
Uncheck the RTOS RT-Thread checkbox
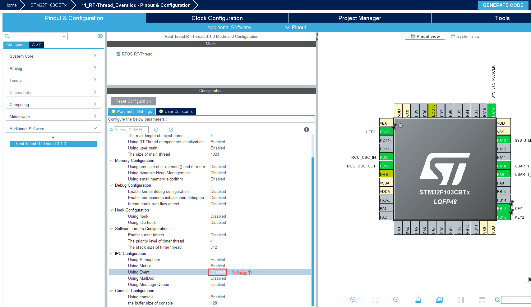(x=118, y=54)
